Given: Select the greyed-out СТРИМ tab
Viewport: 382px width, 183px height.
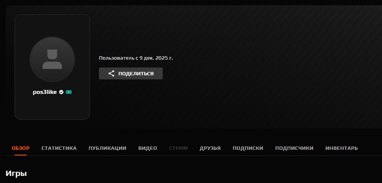Looking at the screenshot, I should pos(178,148).
